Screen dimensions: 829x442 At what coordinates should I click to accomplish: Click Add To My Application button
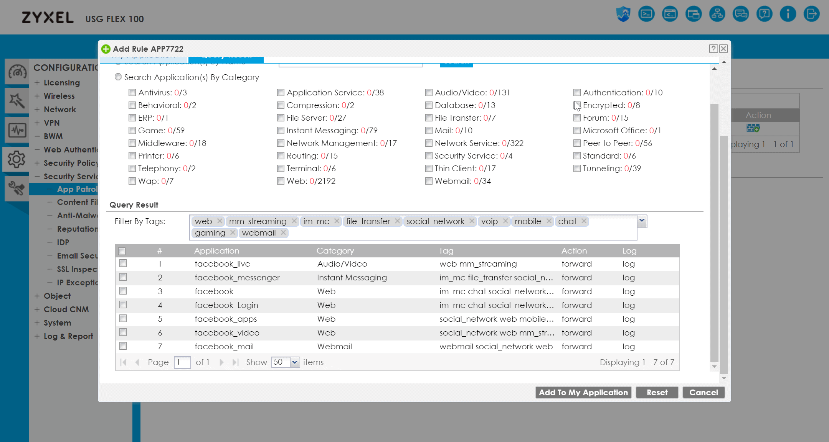click(x=583, y=392)
